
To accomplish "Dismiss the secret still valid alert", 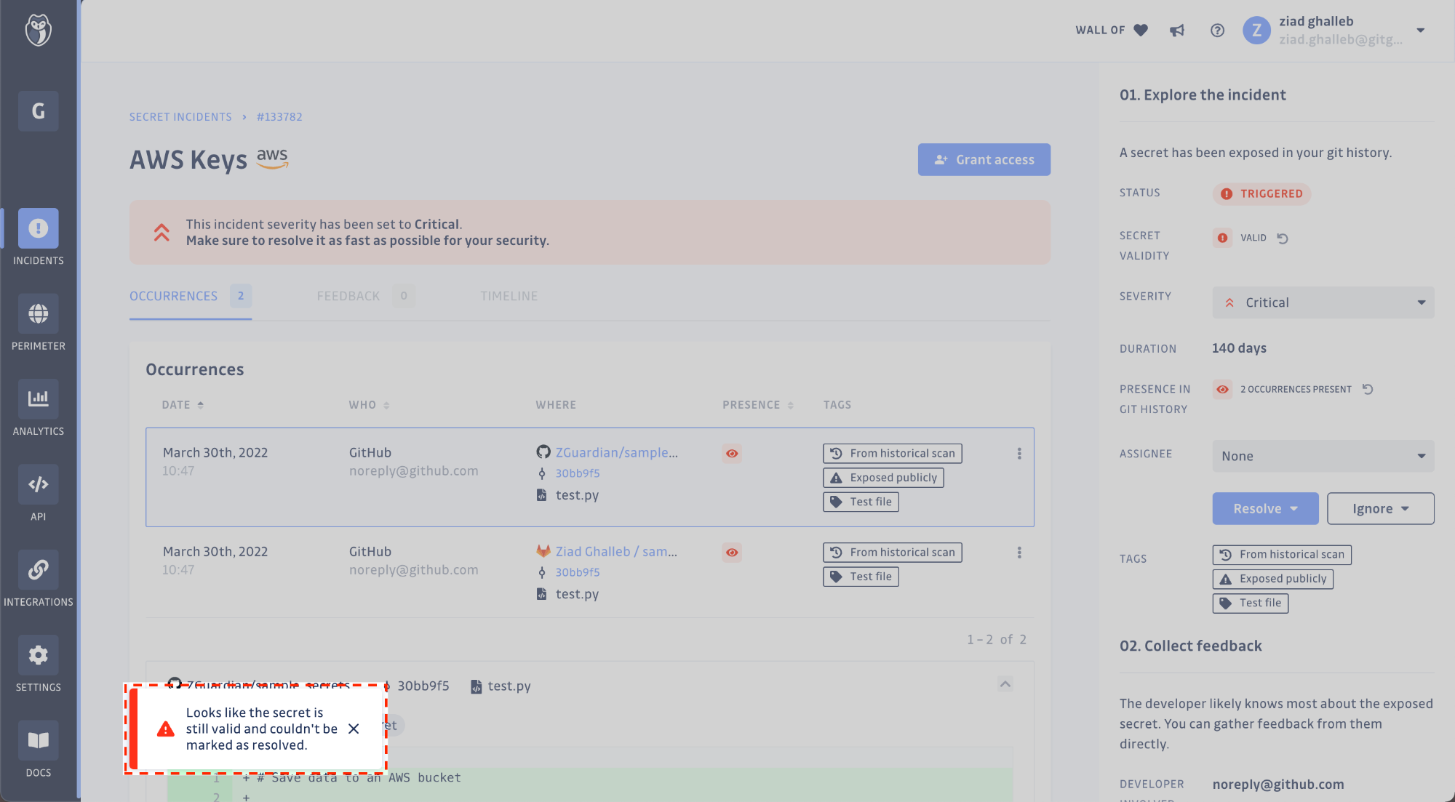I will click(x=354, y=729).
